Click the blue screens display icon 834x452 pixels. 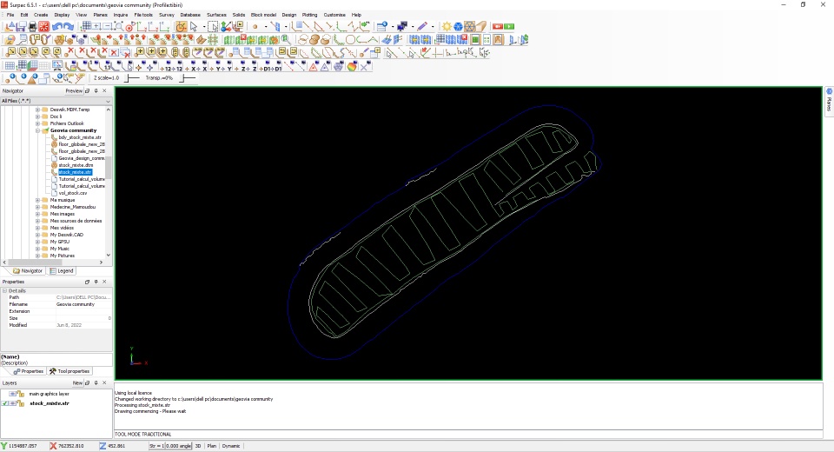point(402,26)
